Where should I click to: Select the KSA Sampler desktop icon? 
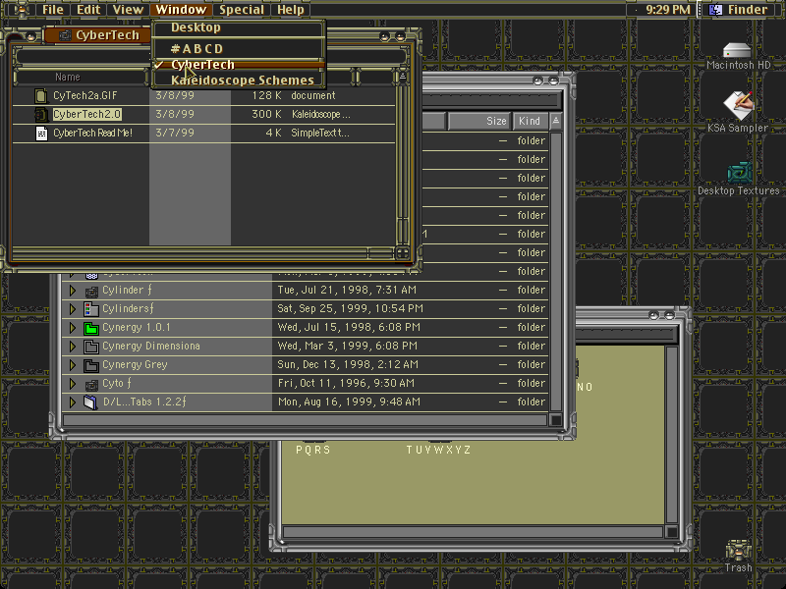tap(739, 105)
